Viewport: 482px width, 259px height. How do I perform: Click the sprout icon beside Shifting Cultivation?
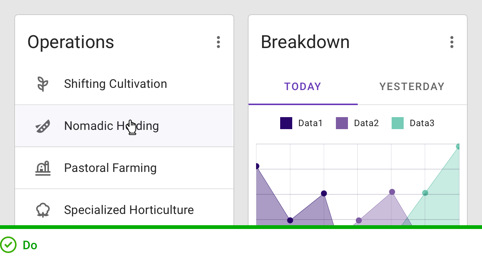pos(43,84)
